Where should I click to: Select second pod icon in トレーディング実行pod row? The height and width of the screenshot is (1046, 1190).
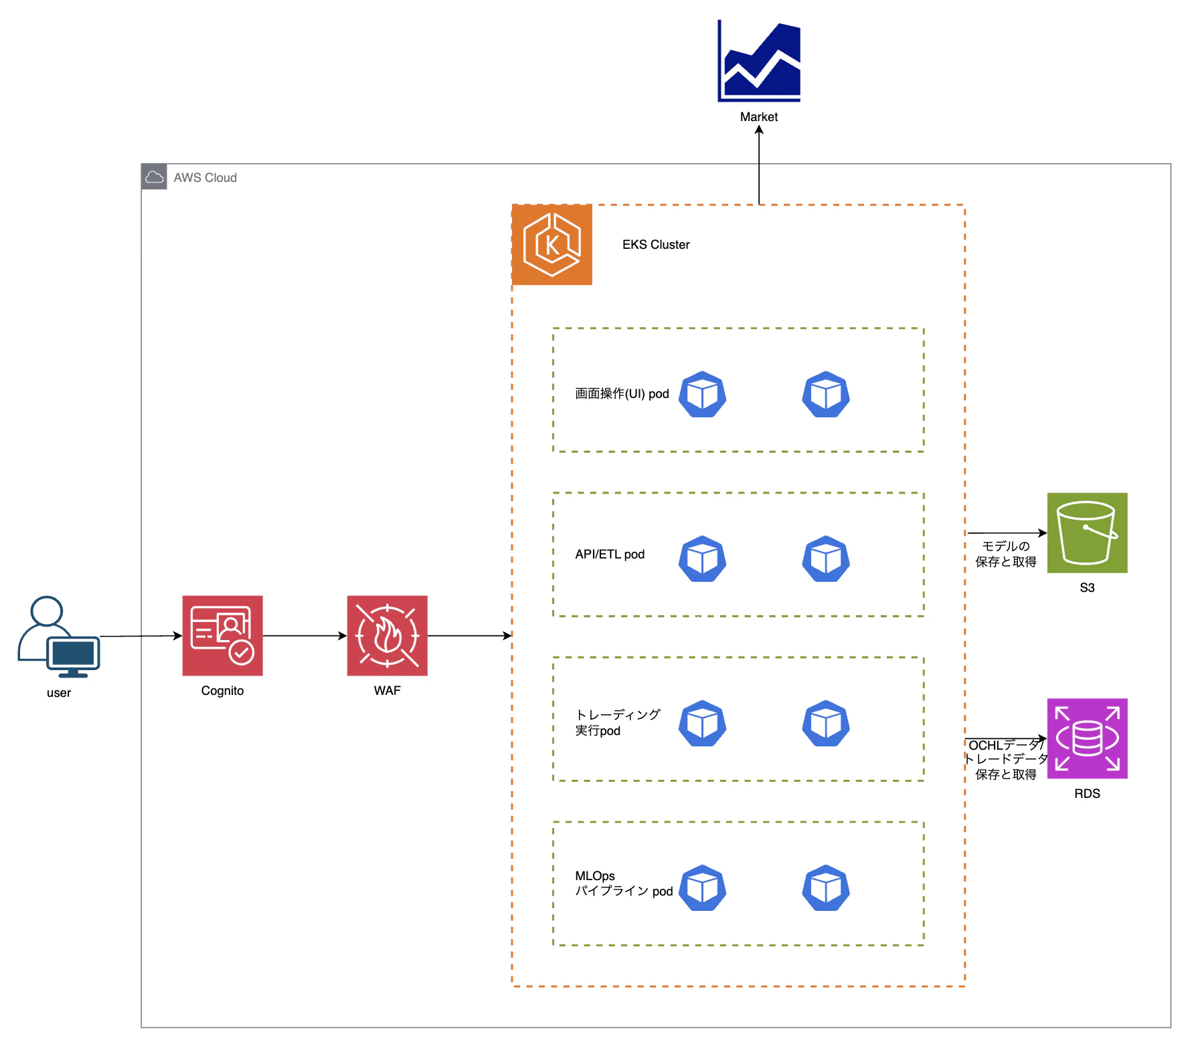click(x=826, y=724)
